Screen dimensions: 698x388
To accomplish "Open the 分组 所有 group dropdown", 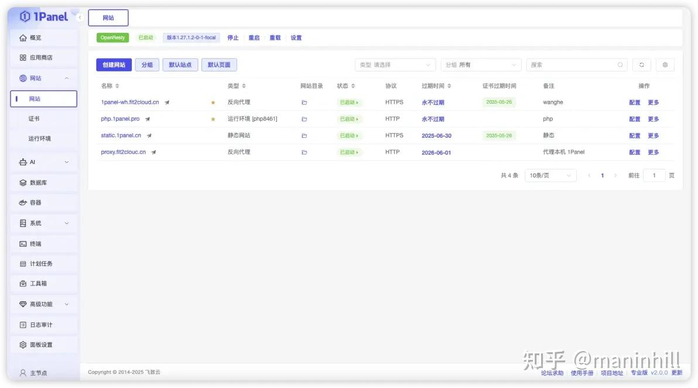I will (481, 65).
